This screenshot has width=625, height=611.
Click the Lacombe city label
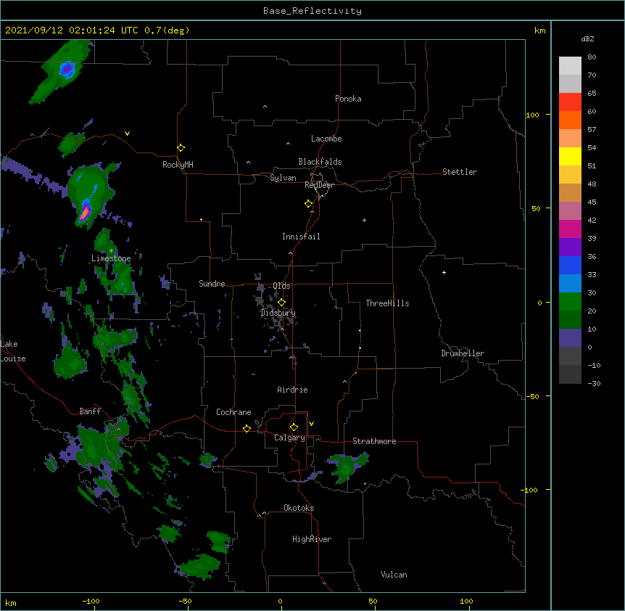pyautogui.click(x=326, y=139)
